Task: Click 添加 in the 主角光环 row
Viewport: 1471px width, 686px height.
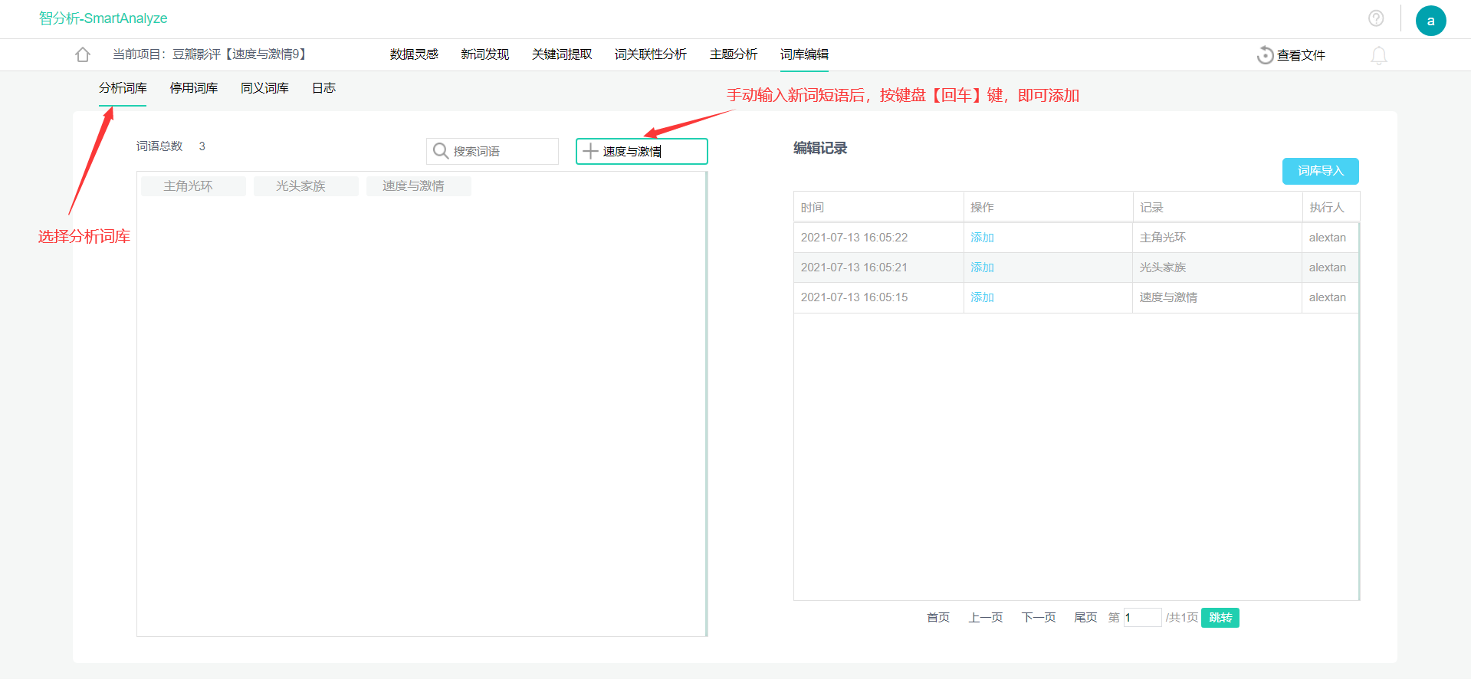Action: (982, 238)
